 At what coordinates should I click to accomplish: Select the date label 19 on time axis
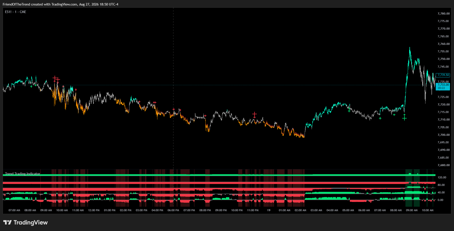pyautogui.click(x=269, y=210)
